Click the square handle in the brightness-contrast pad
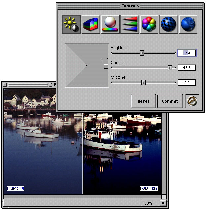The height and width of the screenshot is (210, 206). click(106, 66)
